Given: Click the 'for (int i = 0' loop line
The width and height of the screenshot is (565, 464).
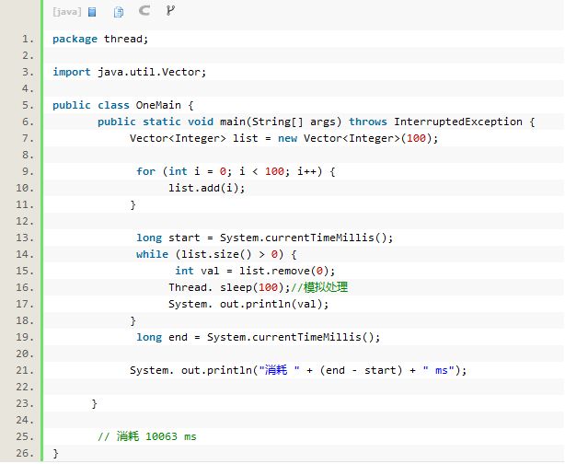Looking at the screenshot, I should 236,171.
